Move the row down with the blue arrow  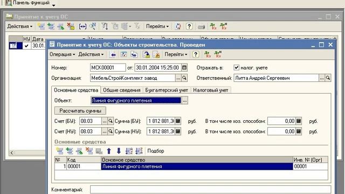(x=119, y=151)
